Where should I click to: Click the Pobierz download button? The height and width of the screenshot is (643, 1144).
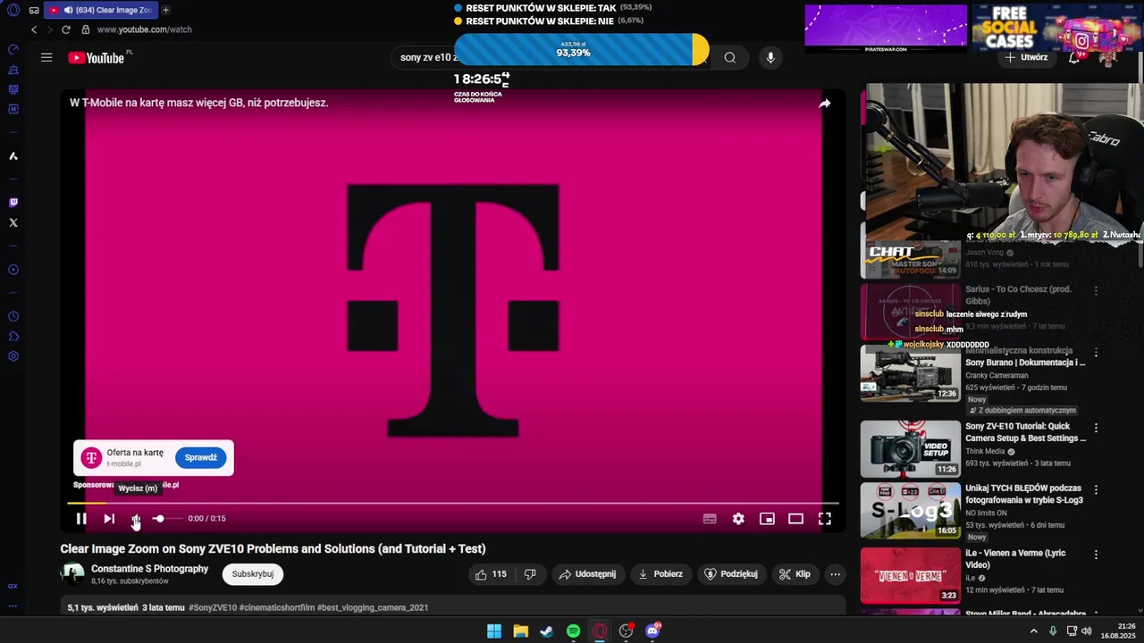point(660,574)
